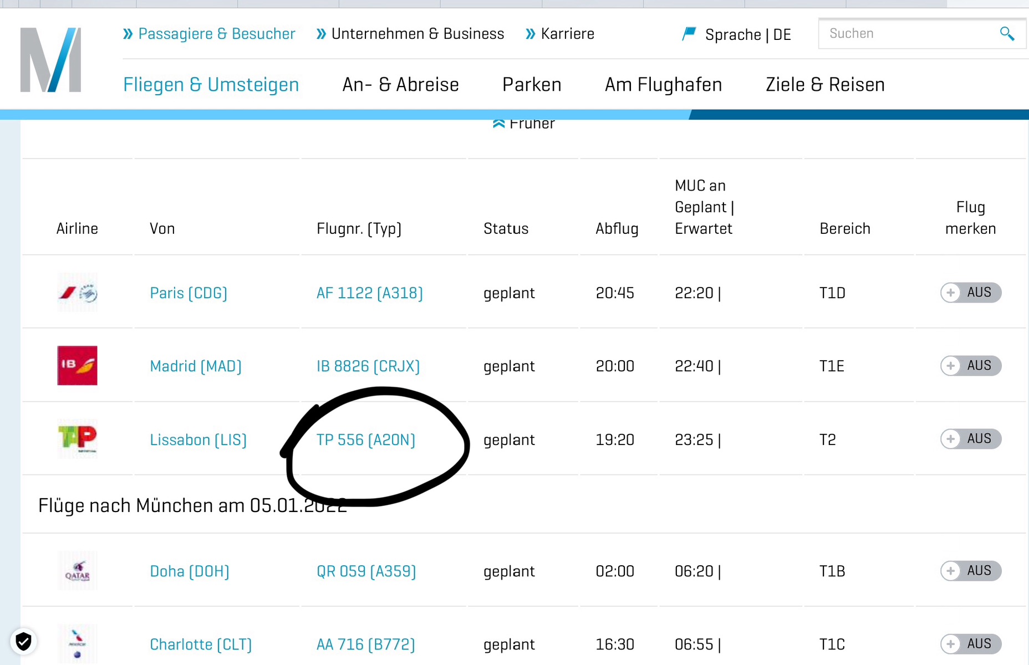Click the Iberia airline logo
The width and height of the screenshot is (1029, 665).
(78, 366)
